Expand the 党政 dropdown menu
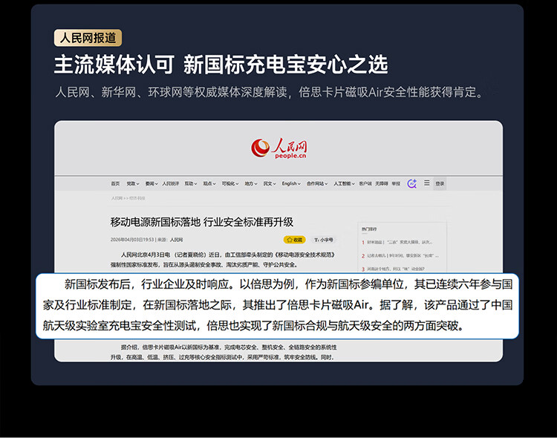The height and width of the screenshot is (438, 557). click(x=132, y=183)
